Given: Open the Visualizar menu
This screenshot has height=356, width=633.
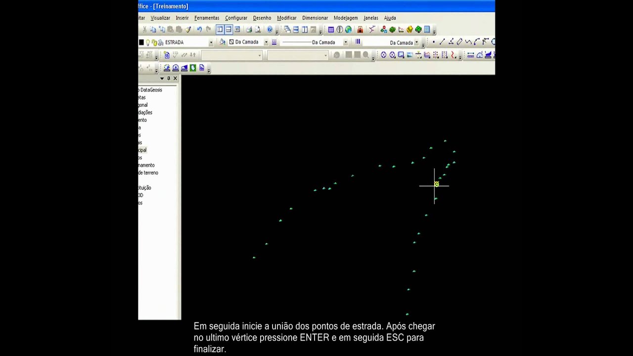Looking at the screenshot, I should click(160, 18).
